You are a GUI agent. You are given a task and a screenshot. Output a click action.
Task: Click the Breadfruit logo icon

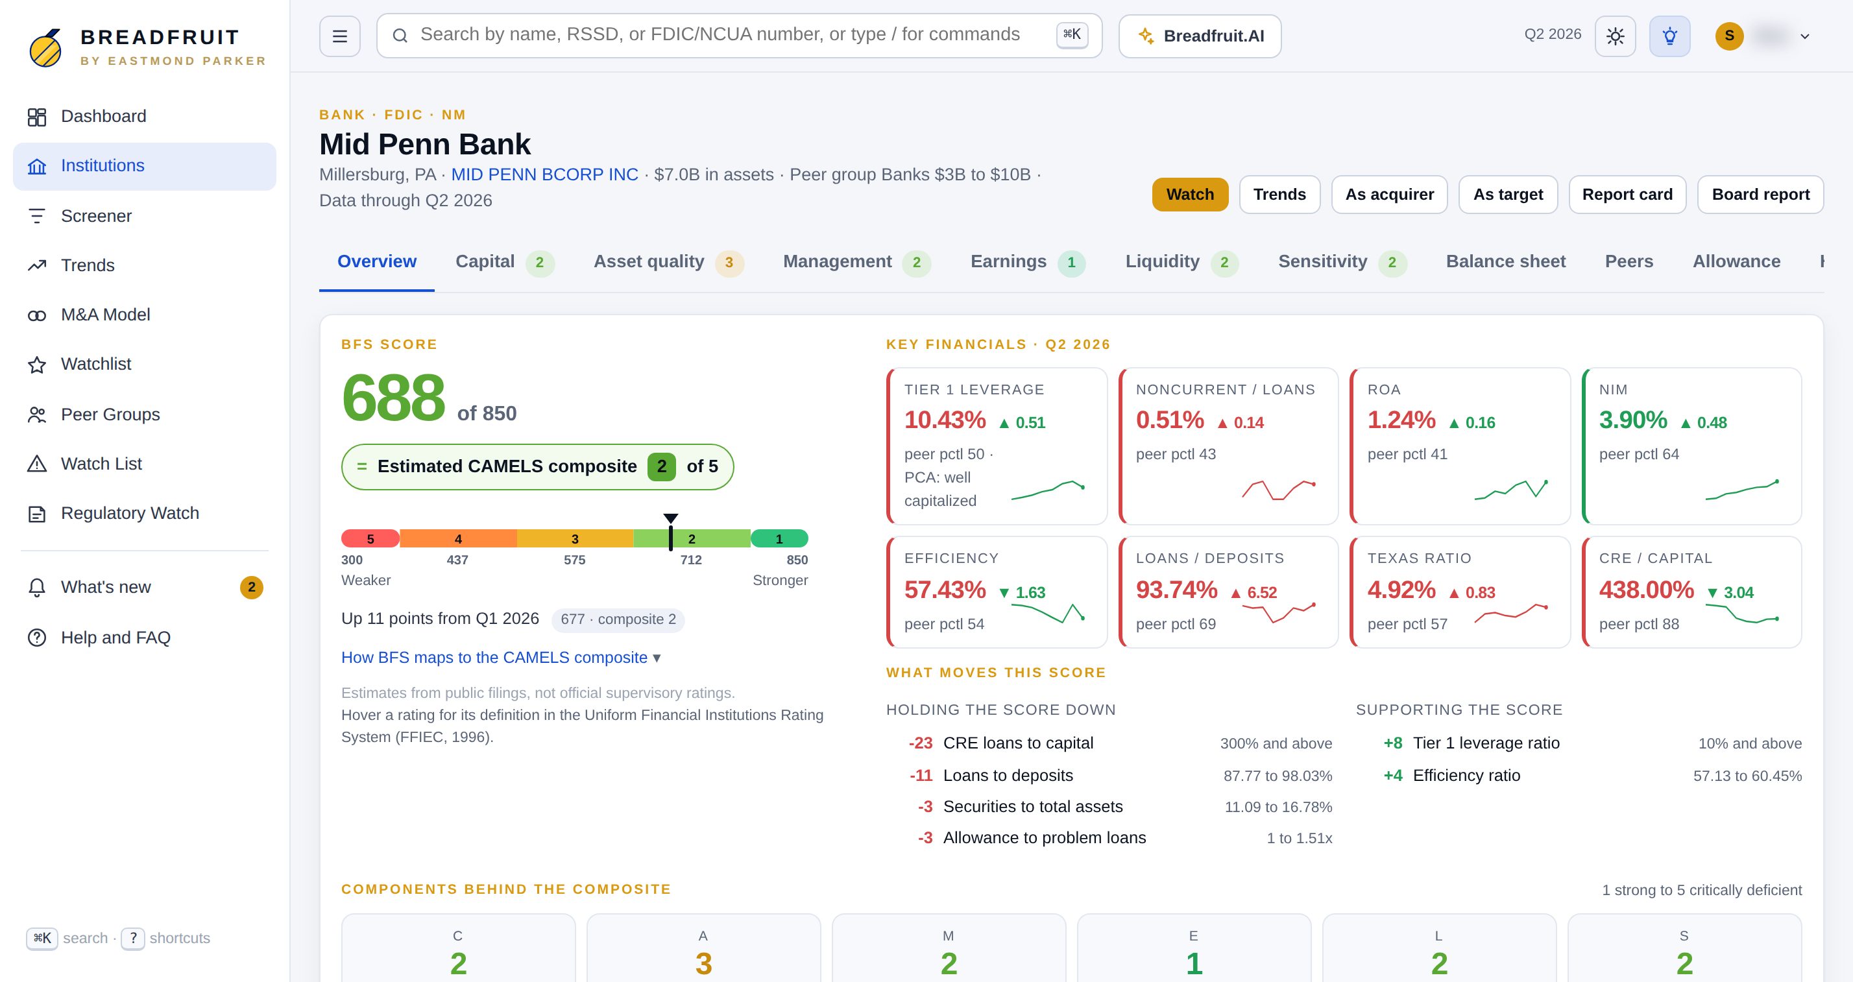[x=45, y=47]
